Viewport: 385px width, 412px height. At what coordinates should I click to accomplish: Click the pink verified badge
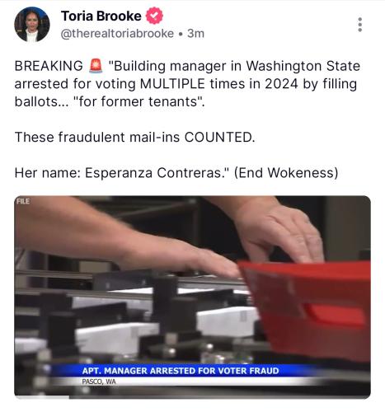(154, 16)
